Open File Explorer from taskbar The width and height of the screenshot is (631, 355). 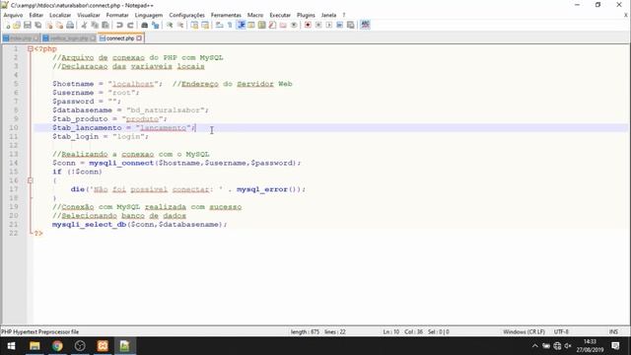pyautogui.click(x=35, y=346)
